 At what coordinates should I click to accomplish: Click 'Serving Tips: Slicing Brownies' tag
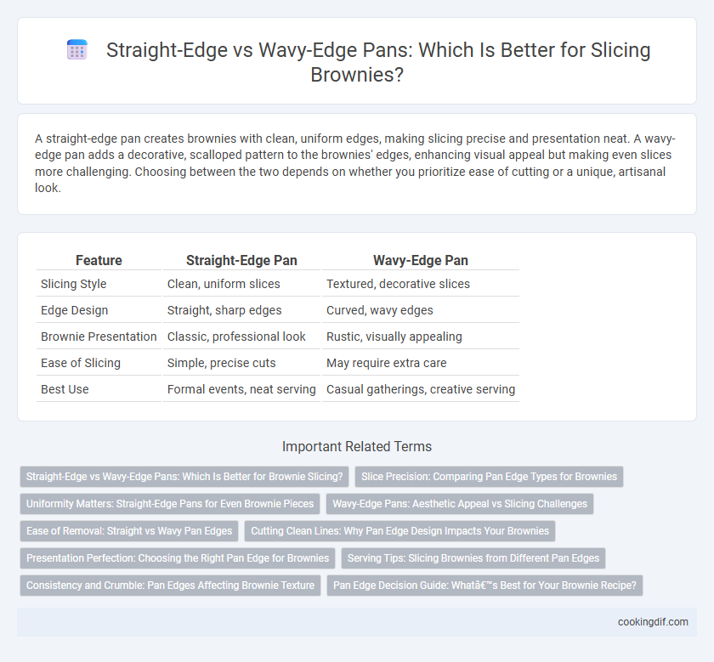coord(473,558)
